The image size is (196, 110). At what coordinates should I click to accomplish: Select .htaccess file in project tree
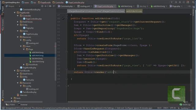click(22, 95)
